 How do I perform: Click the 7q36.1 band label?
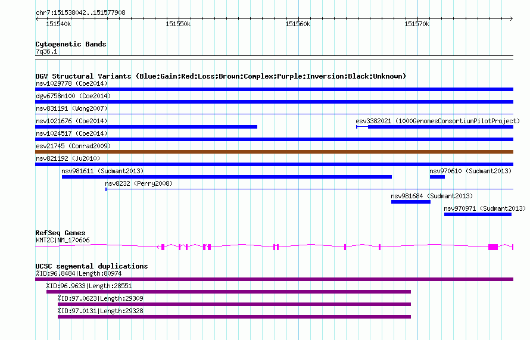pos(46,51)
